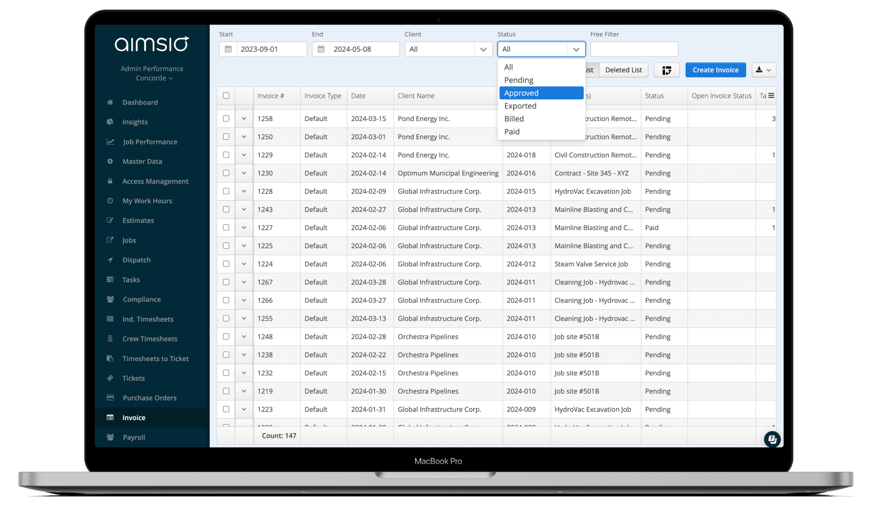Click the Free Filter text field
Viewport: 871px width, 508px height.
(634, 49)
